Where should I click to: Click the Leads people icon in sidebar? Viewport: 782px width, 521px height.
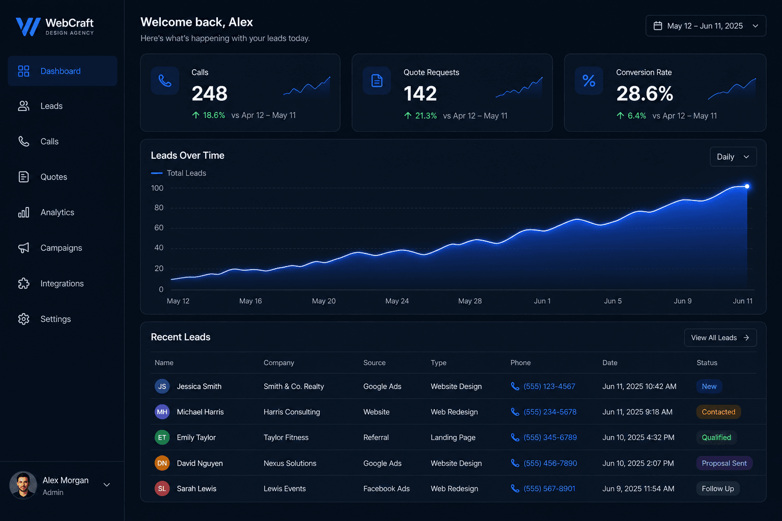click(x=23, y=106)
